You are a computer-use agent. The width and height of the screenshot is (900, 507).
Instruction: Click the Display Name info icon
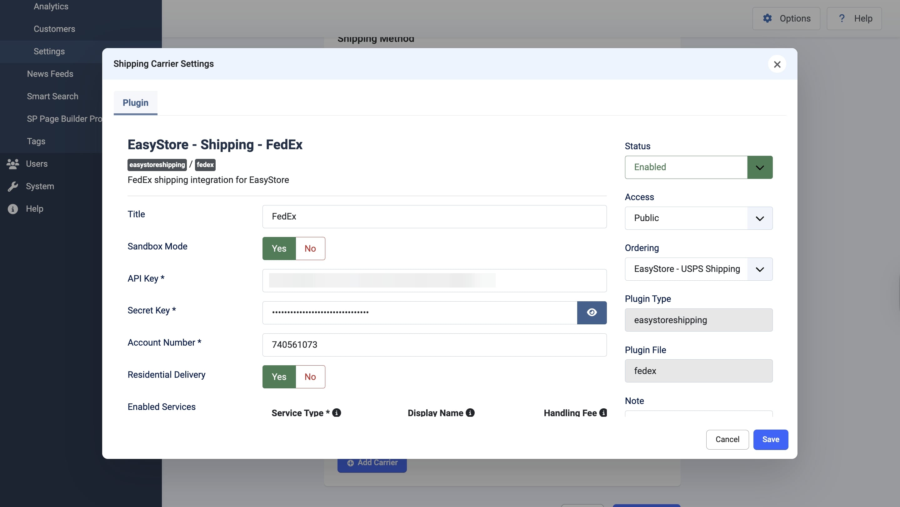471,413
